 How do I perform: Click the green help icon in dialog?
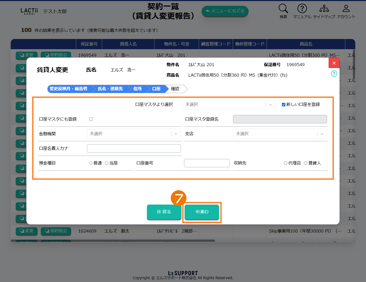click(x=334, y=74)
